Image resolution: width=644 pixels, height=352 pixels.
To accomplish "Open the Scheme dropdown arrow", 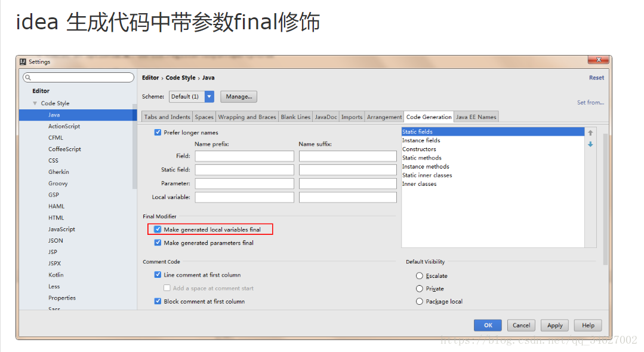I will (x=209, y=97).
